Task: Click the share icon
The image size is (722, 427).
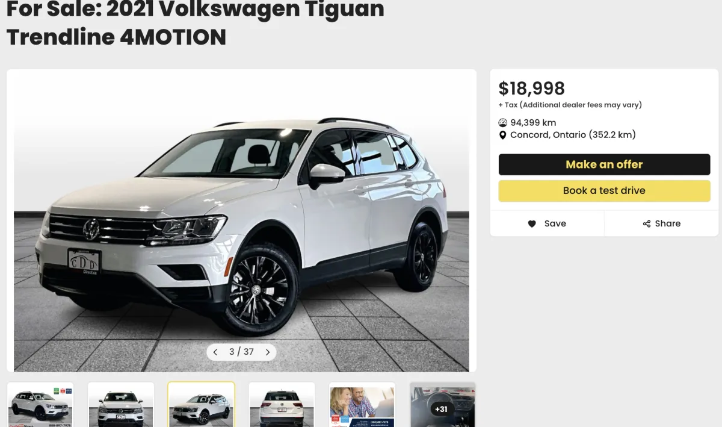Action: [647, 223]
